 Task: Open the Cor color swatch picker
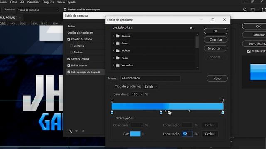click(x=135, y=134)
